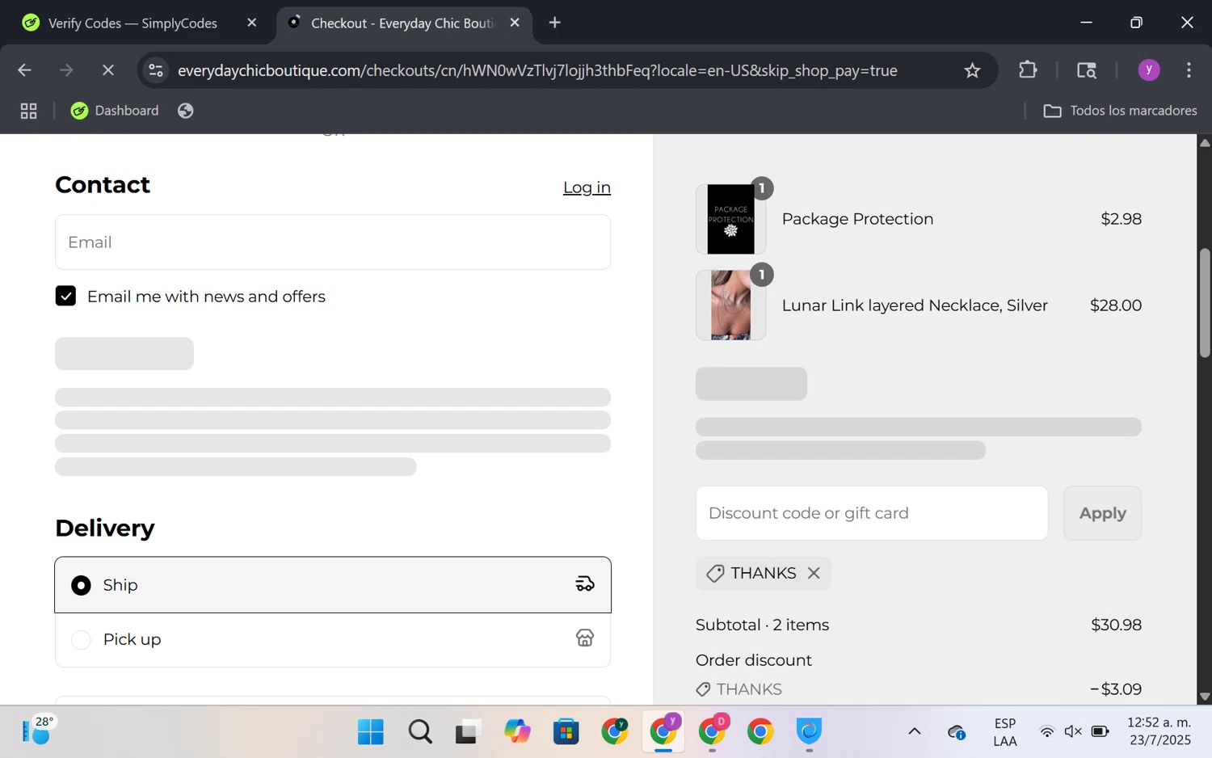Click the THANKS discount tag icon
1212x758 pixels.
[x=715, y=574]
